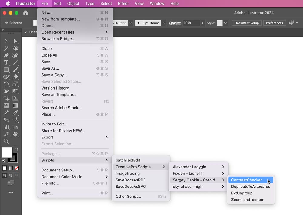Select the Line Segment tool
The image size is (303, 215).
pyautogui.click(x=15, y=63)
